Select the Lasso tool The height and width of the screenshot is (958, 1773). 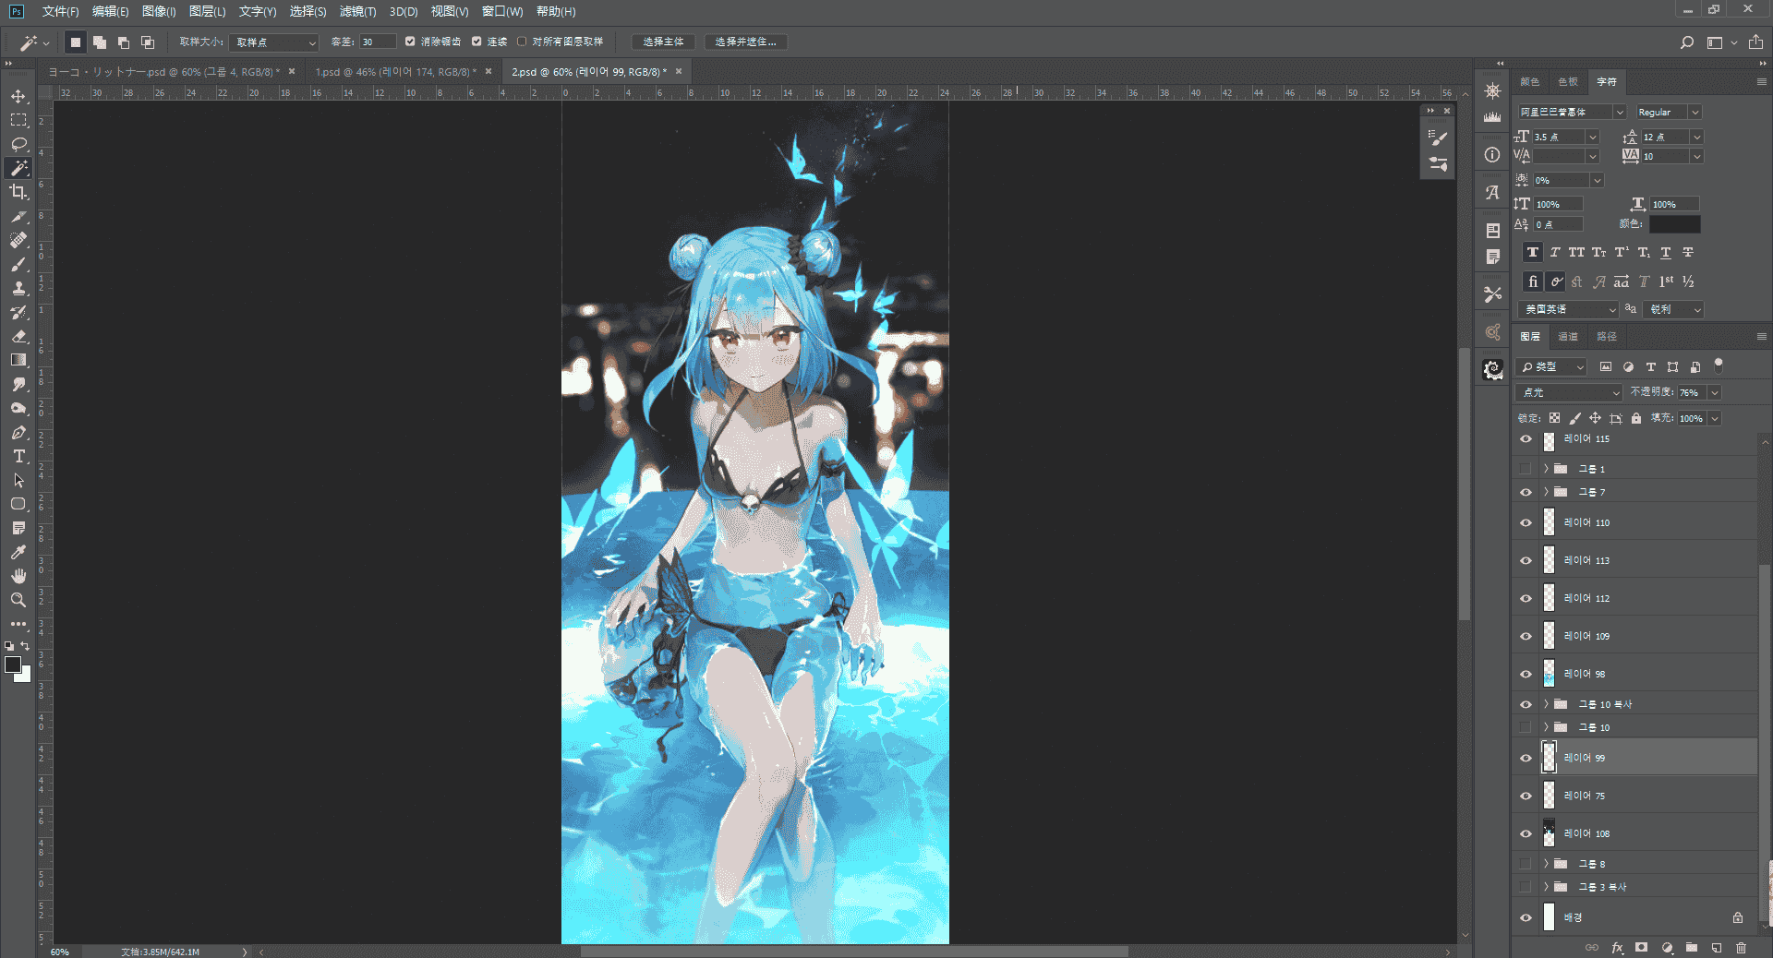pos(18,144)
